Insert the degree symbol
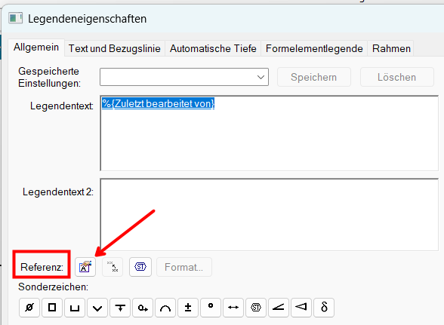Image resolution: width=444 pixels, height=325 pixels. coord(211,307)
